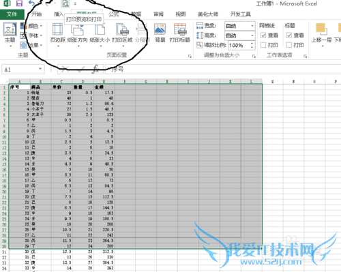Open the File (文件) tab
341x272 pixels.
click(x=12, y=14)
